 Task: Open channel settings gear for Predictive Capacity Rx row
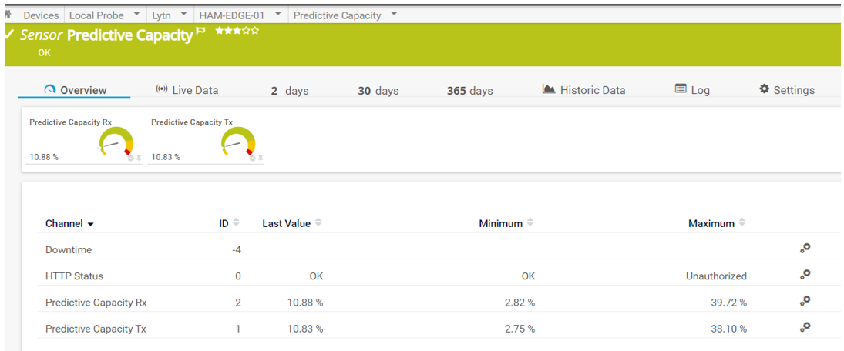(x=805, y=301)
